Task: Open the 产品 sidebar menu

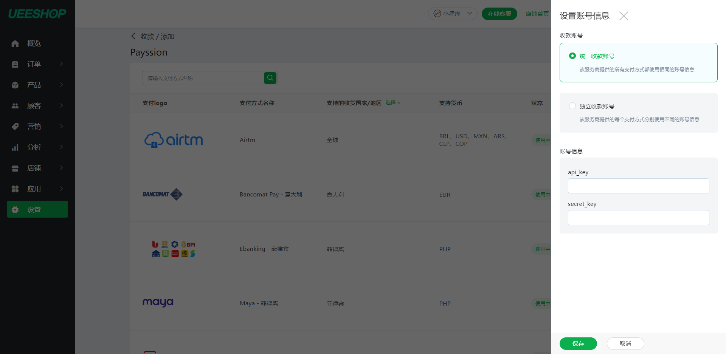Action: pos(37,85)
